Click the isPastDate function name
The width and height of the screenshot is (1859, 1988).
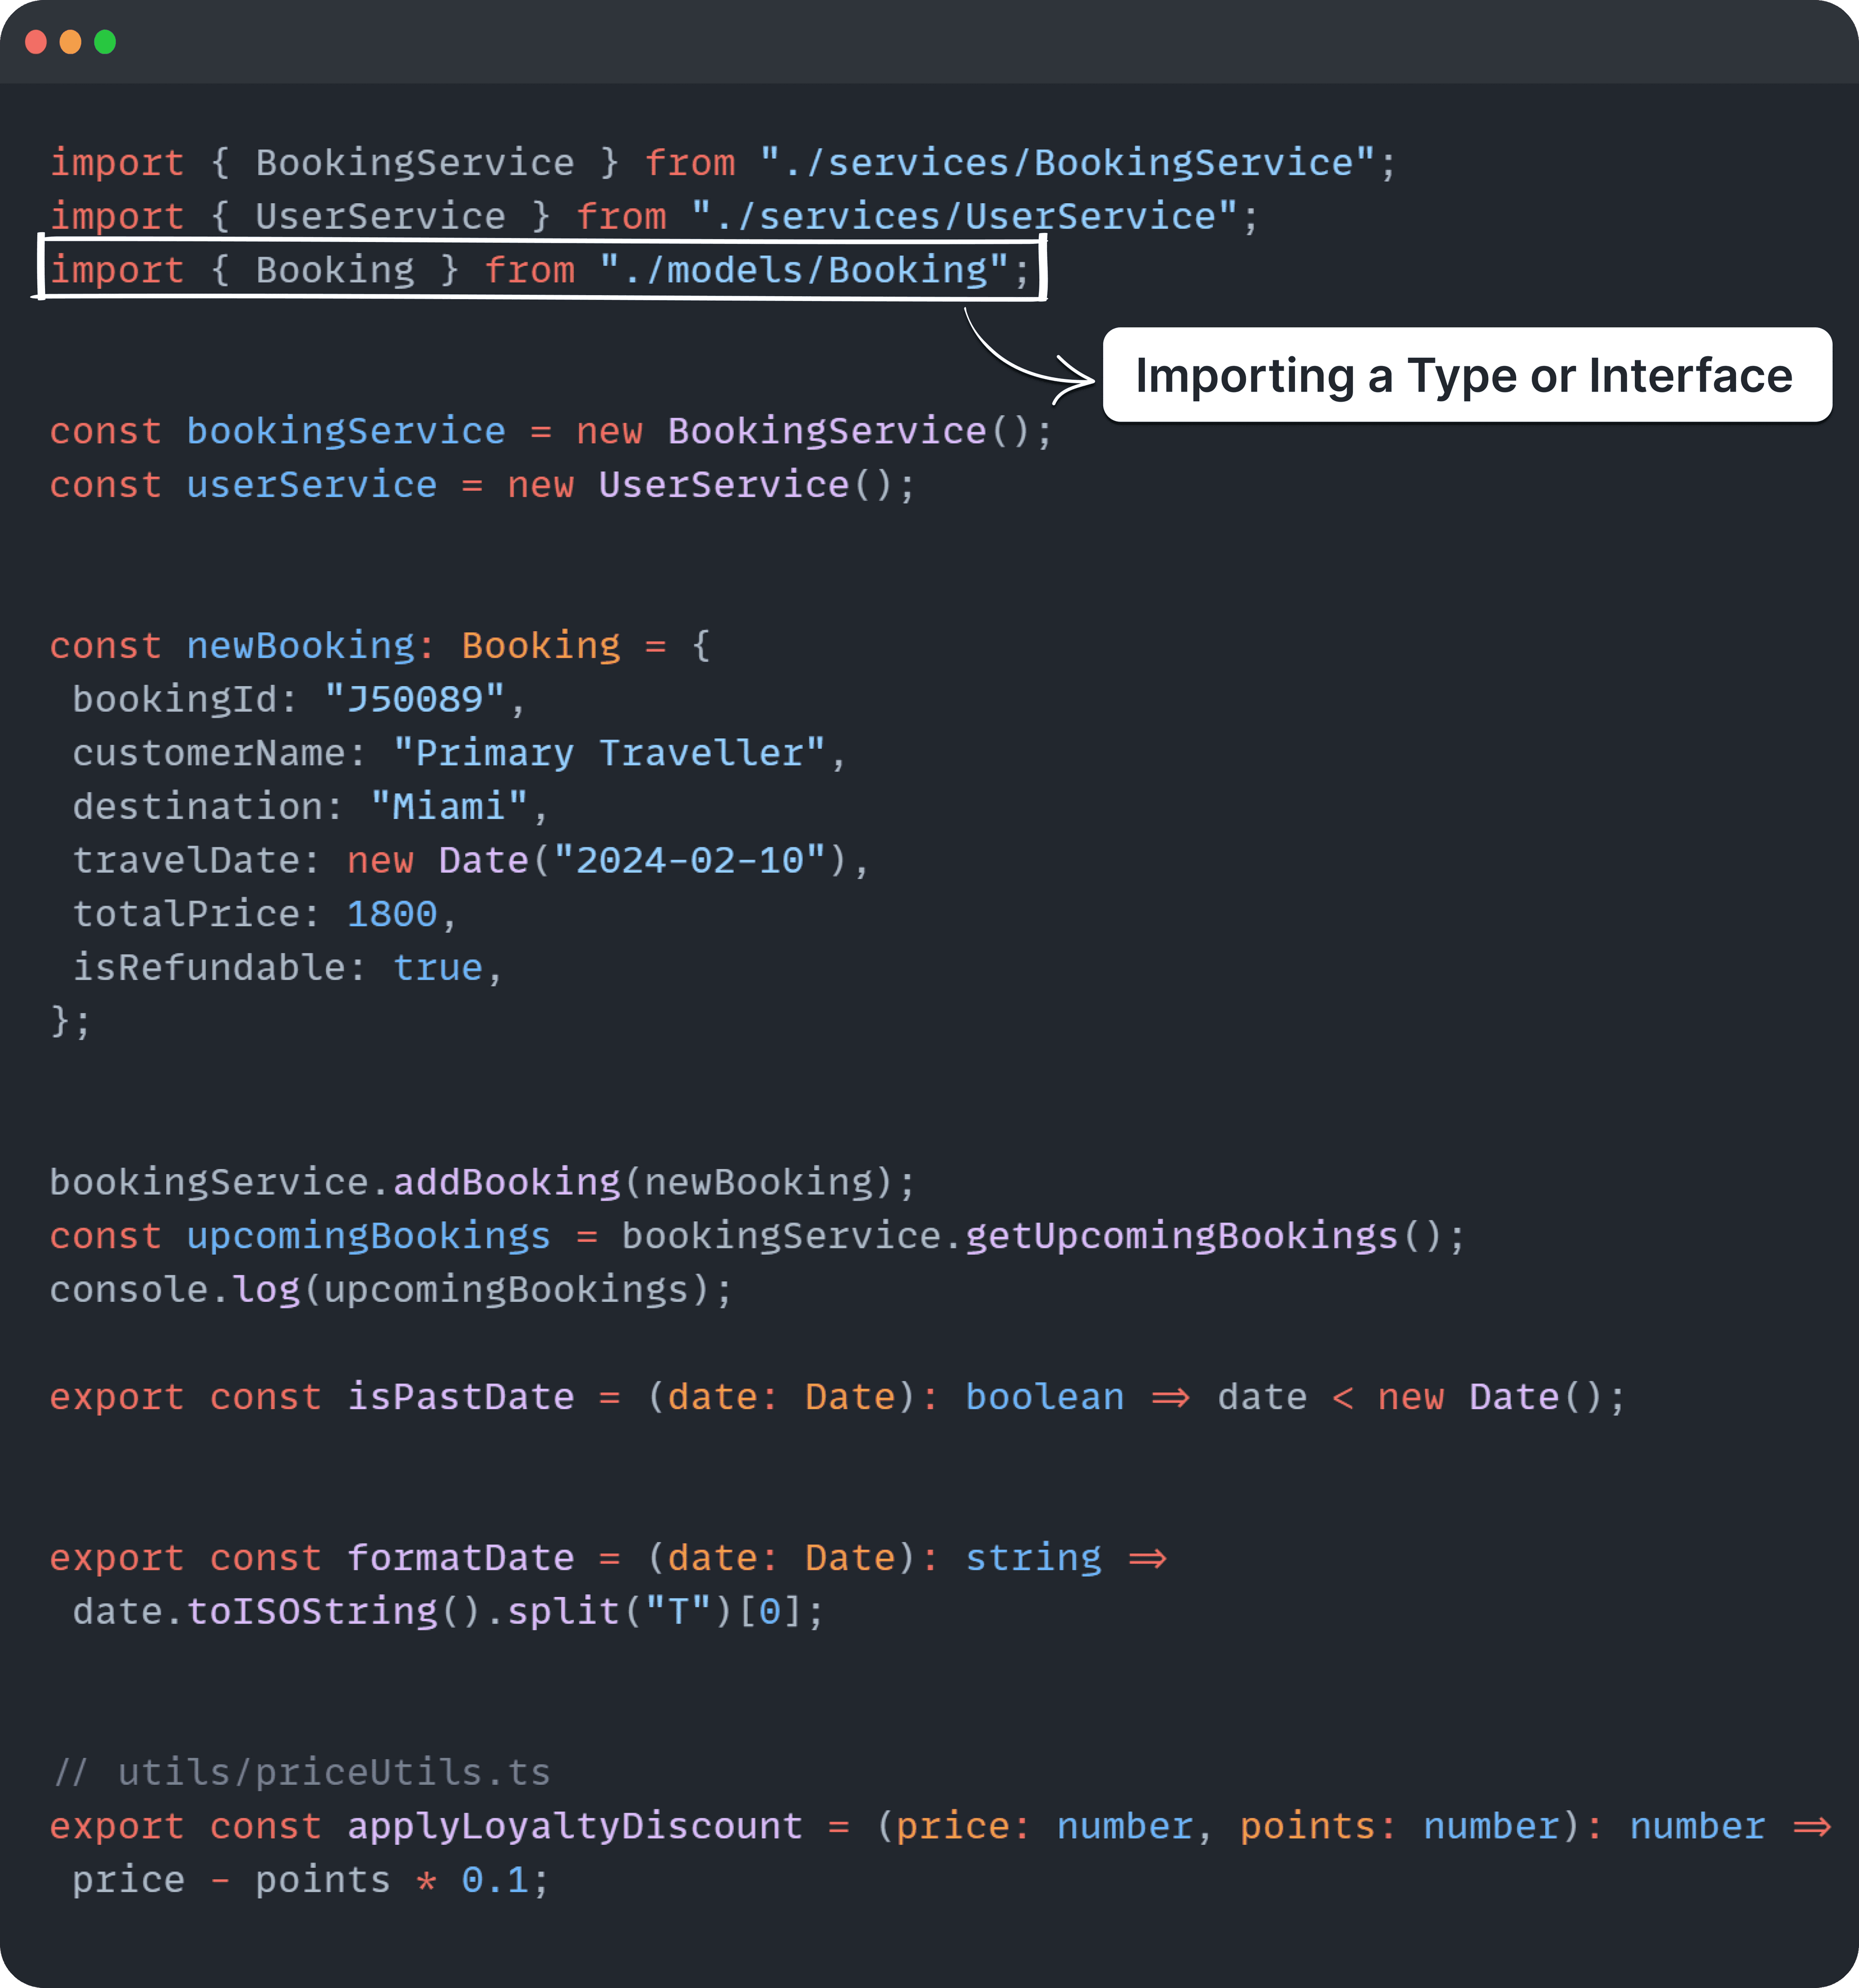461,1397
